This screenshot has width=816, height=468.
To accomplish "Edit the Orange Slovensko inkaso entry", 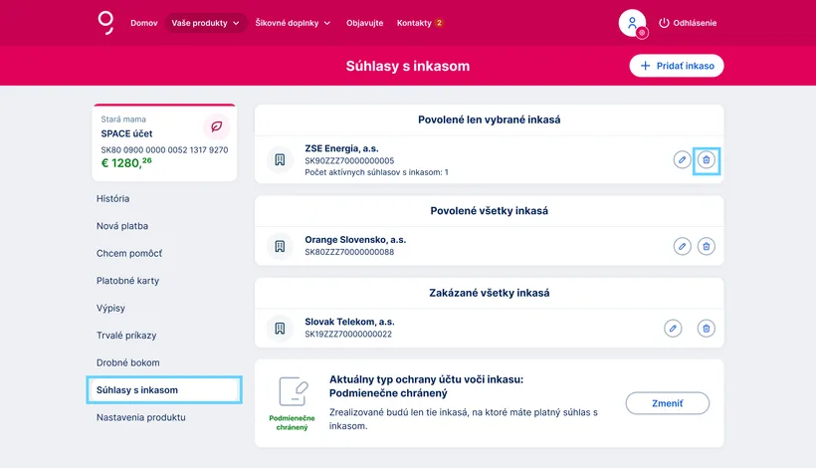I will [x=682, y=246].
